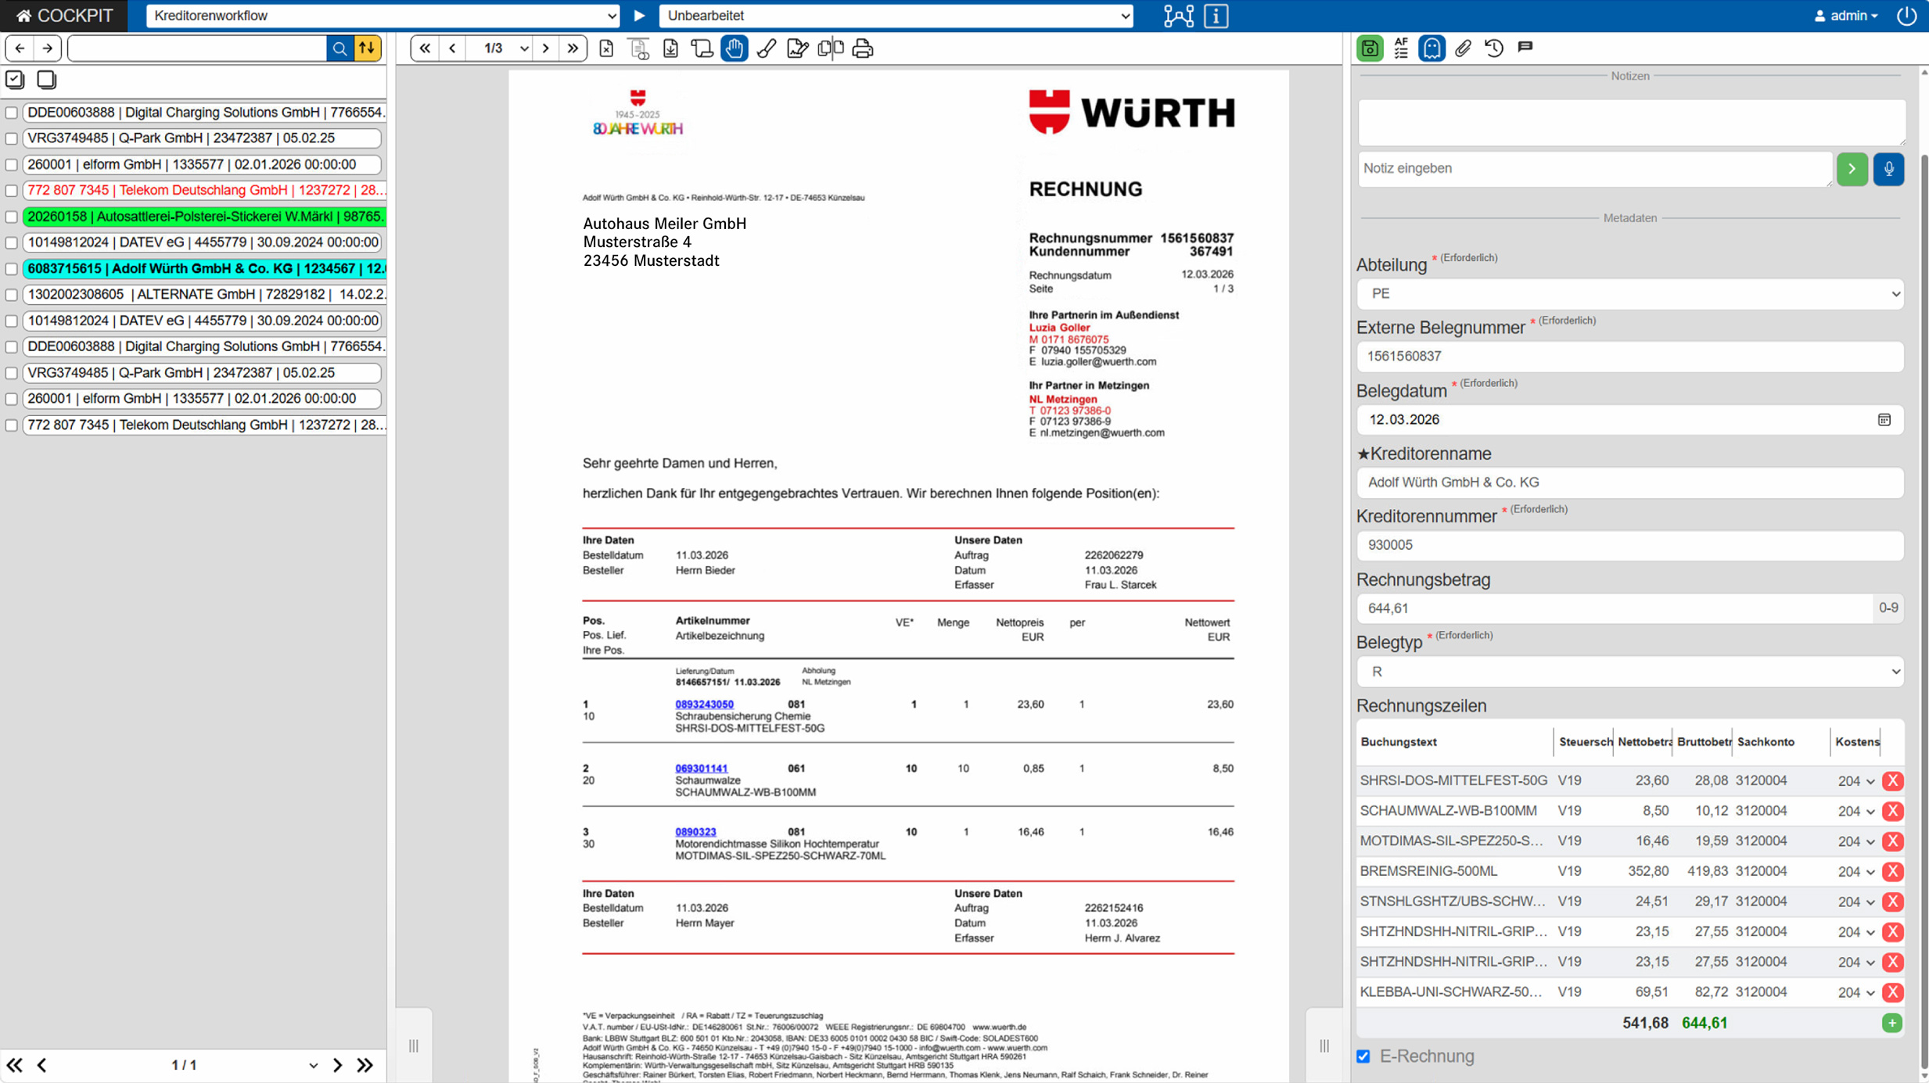
Task: Delete the BREMSREINIG-500ML invoice line
Action: 1893,871
